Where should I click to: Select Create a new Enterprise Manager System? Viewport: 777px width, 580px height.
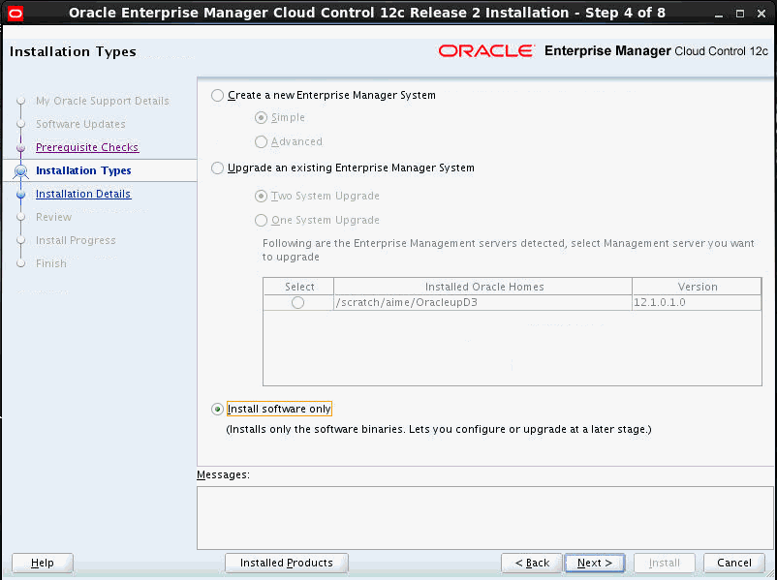pyautogui.click(x=217, y=95)
